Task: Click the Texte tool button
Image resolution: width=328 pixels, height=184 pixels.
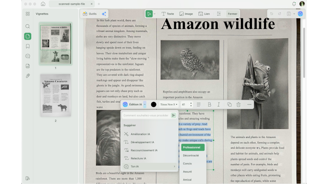Action: [x=168, y=14]
